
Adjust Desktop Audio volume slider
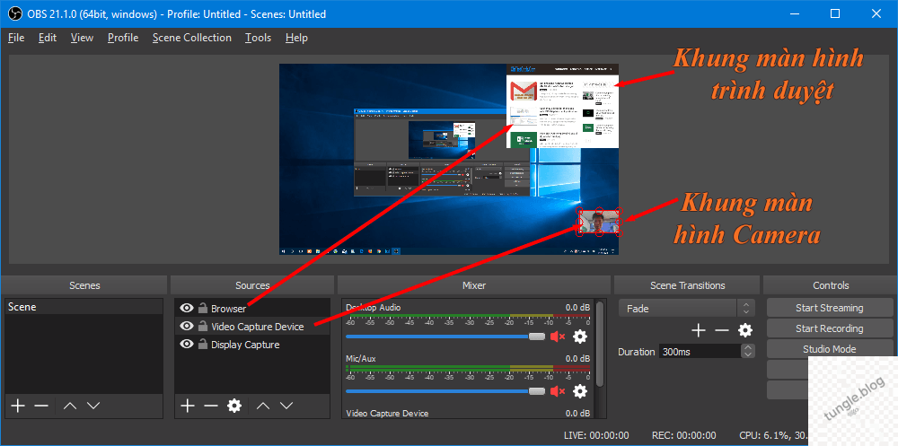click(x=445, y=337)
